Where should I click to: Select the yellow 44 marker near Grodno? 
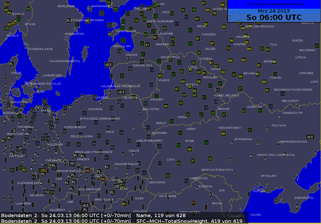tap(166, 106)
